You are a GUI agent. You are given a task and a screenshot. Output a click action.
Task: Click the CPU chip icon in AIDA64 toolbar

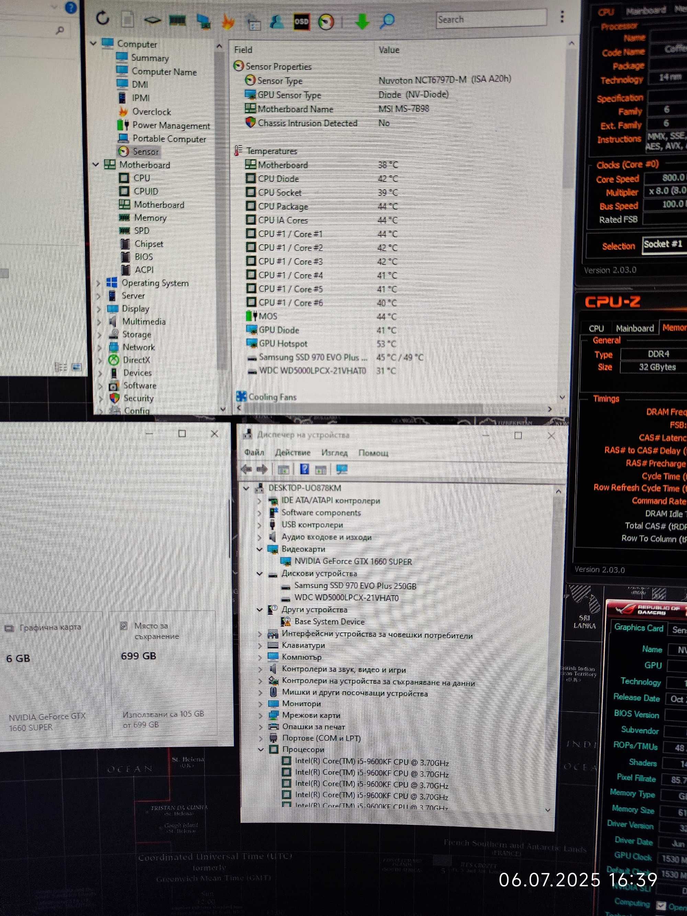tap(153, 20)
